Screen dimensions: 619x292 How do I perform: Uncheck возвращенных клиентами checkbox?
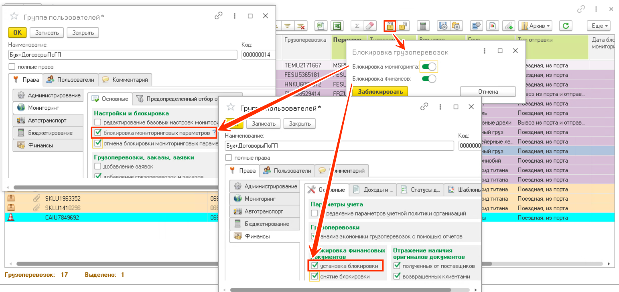point(397,276)
